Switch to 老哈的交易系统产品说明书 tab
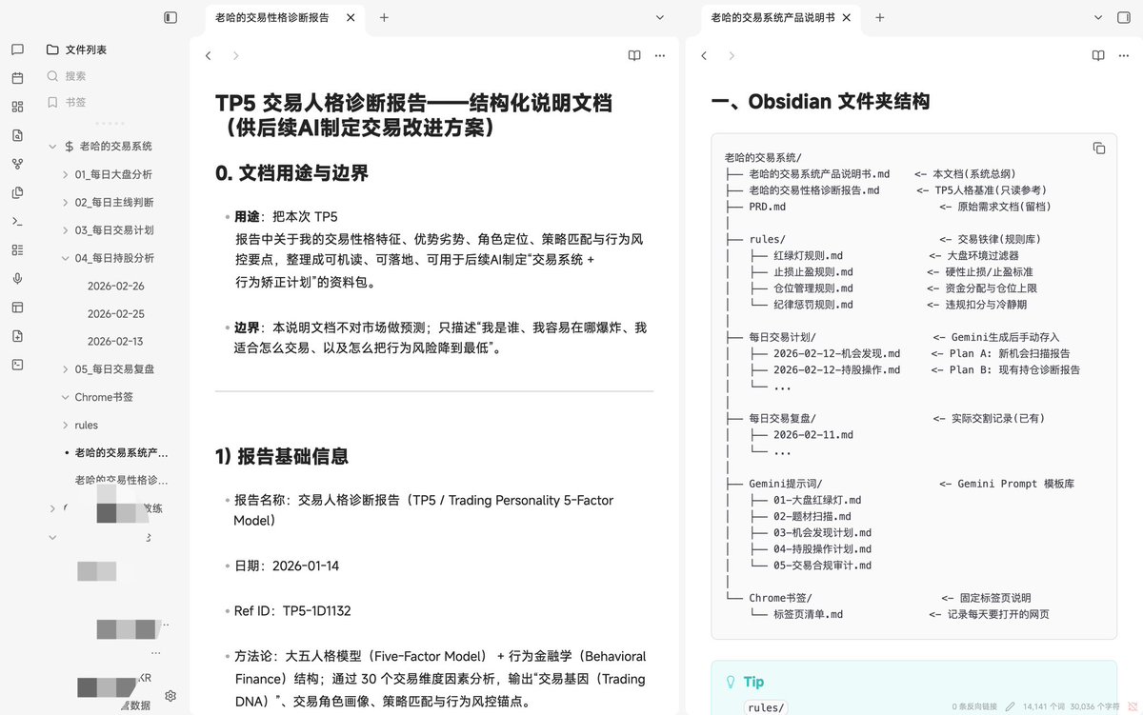This screenshot has height=715, width=1143. (x=772, y=17)
